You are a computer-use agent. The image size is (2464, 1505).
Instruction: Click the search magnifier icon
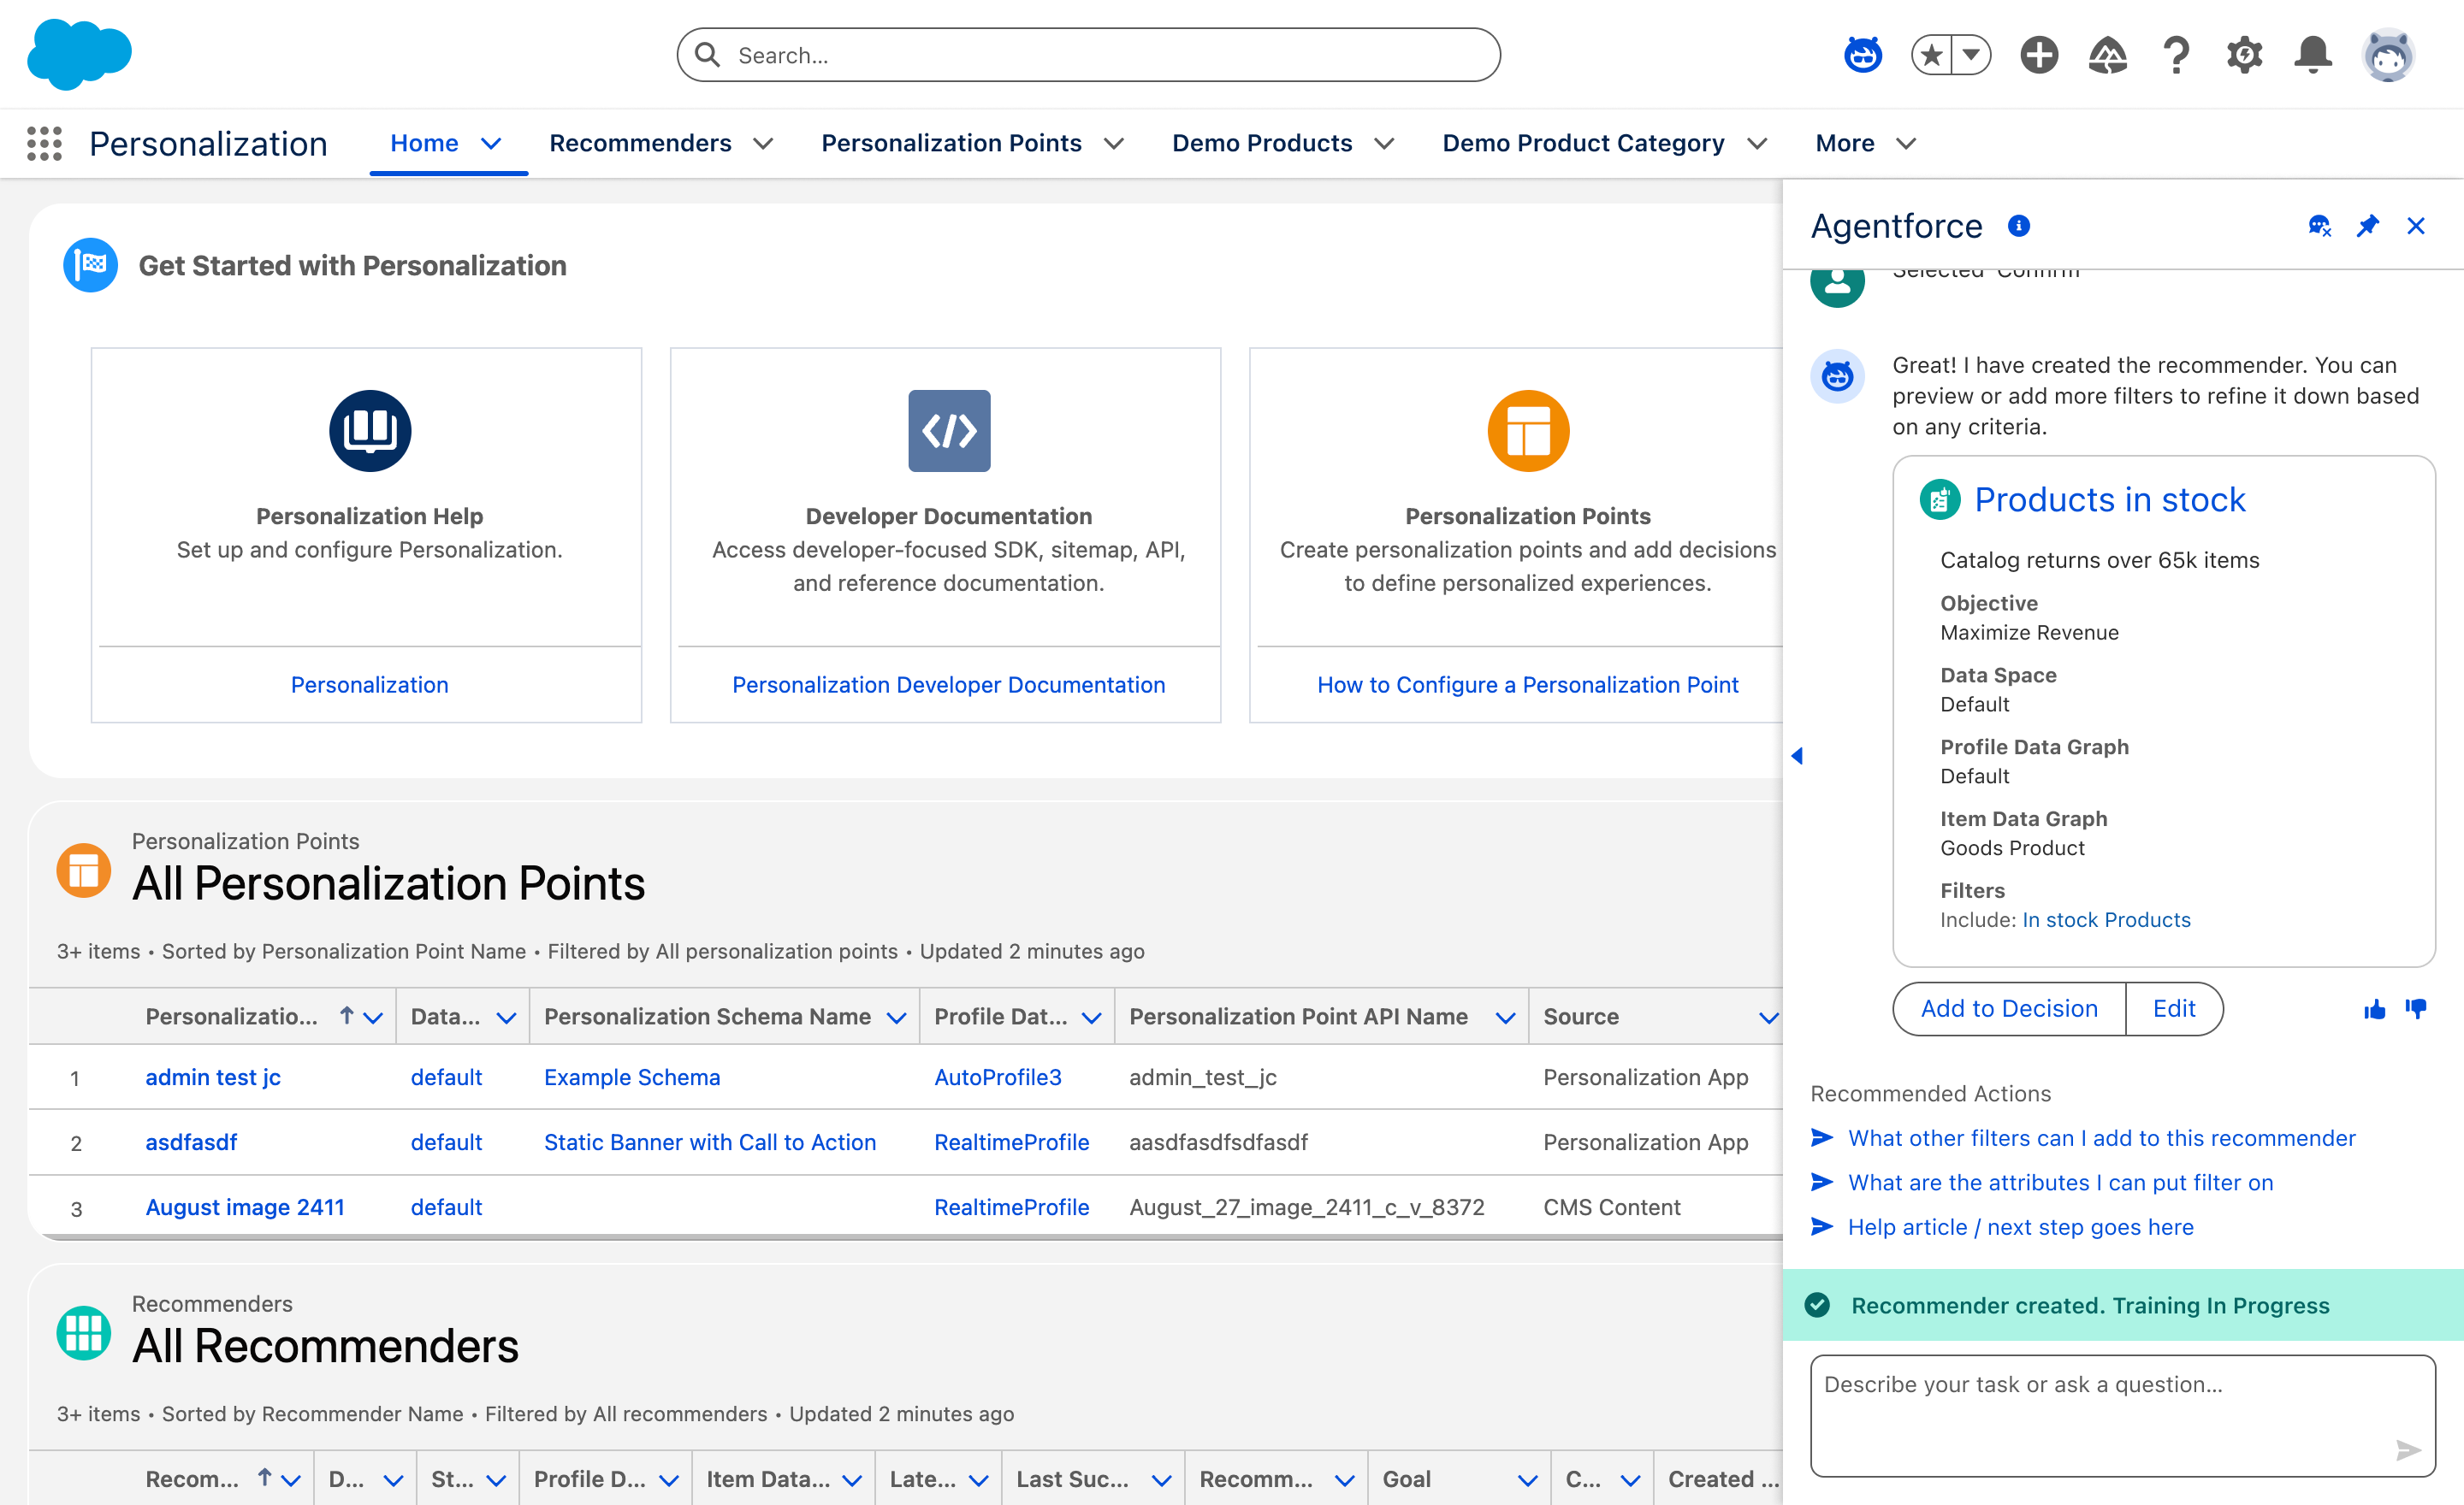pos(707,55)
